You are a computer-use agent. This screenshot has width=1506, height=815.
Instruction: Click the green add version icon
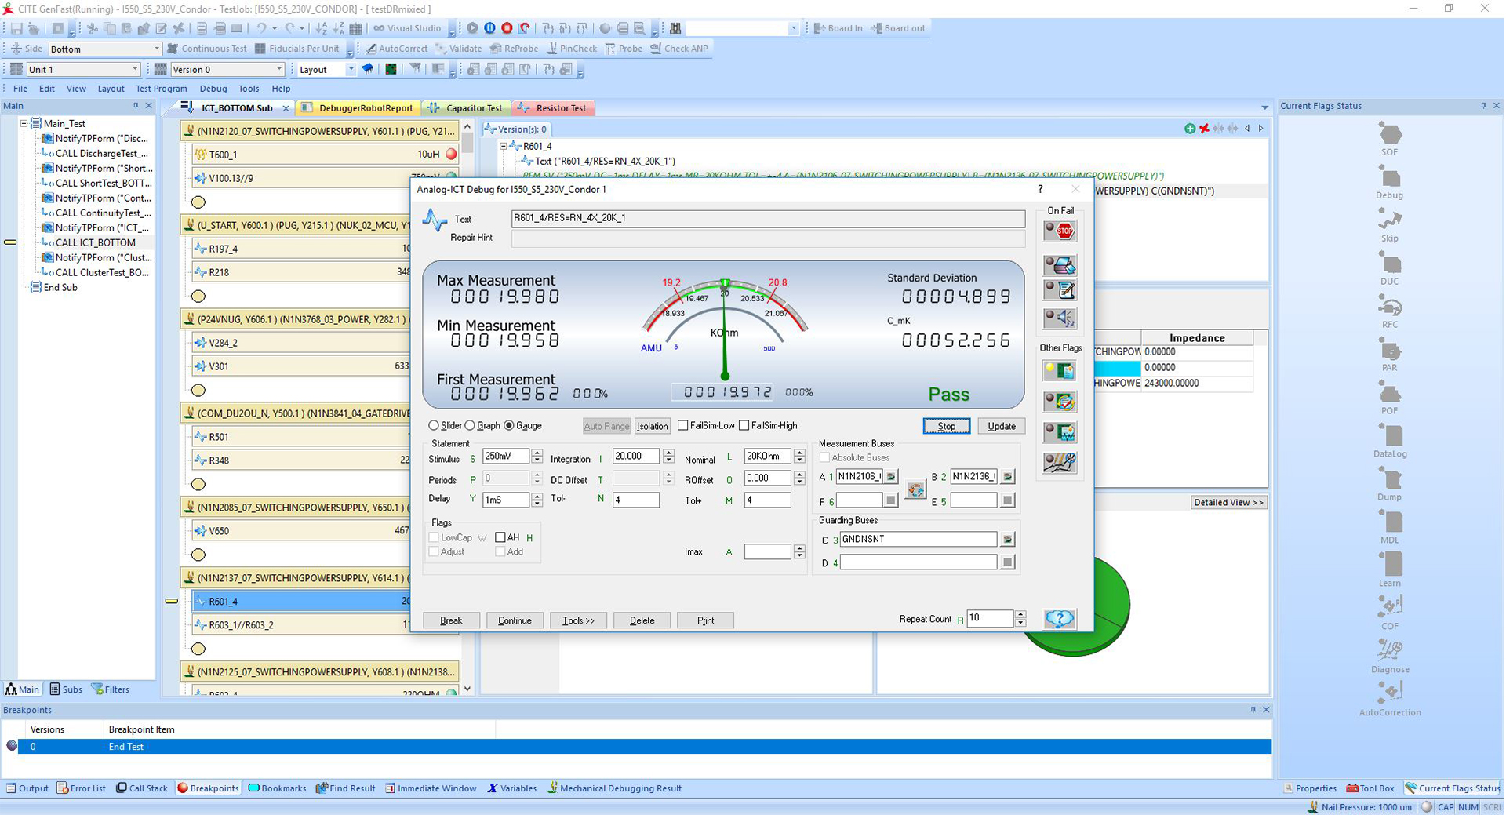point(1190,129)
